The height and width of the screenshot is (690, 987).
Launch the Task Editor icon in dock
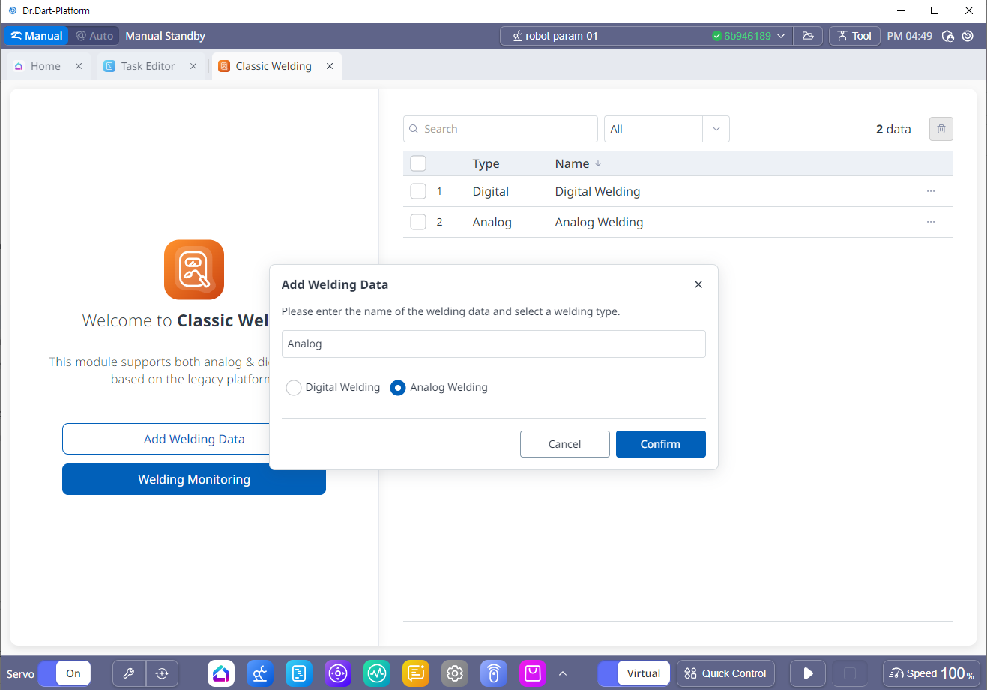(x=299, y=673)
